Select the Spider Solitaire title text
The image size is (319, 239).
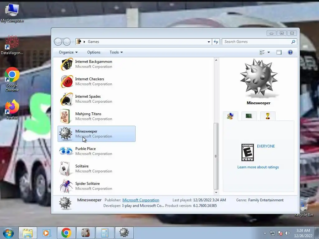click(88, 184)
